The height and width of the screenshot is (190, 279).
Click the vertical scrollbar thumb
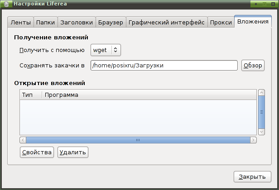(x=262, y=112)
